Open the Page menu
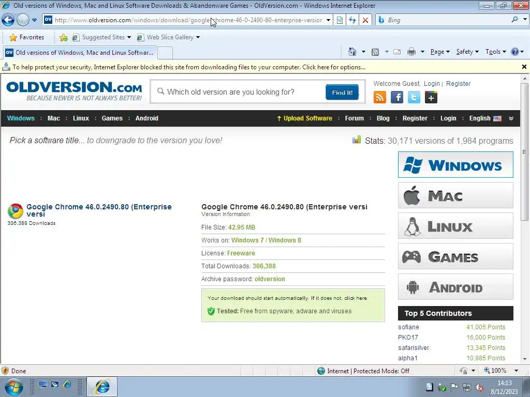Screen dimensions: 530x397 point(440,52)
